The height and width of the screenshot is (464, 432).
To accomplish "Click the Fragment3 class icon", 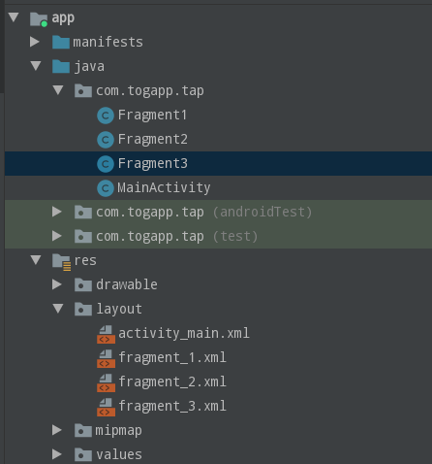I will 106,164.
